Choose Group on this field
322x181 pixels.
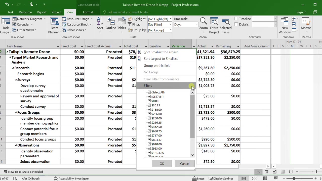(157, 66)
